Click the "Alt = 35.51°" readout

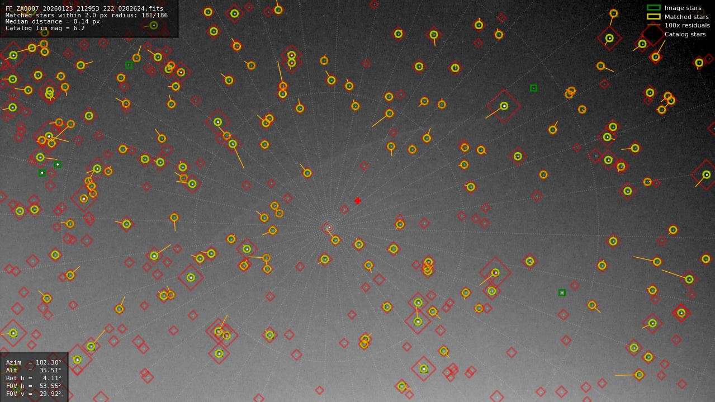tap(34, 370)
